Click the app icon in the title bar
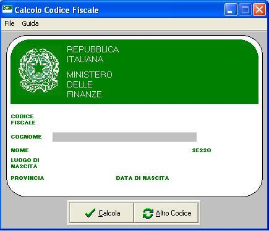The height and width of the screenshot is (231, 269). tap(7, 9)
